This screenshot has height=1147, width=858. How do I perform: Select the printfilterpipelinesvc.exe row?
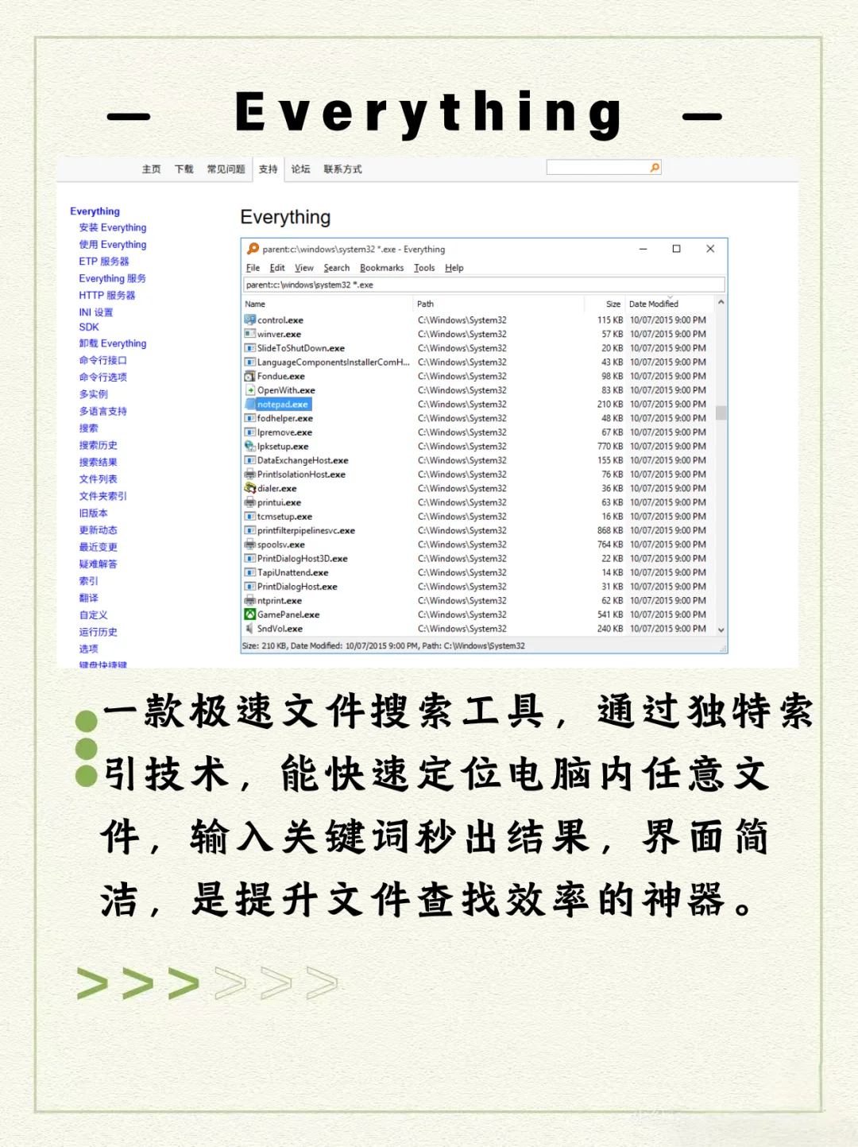click(x=479, y=531)
